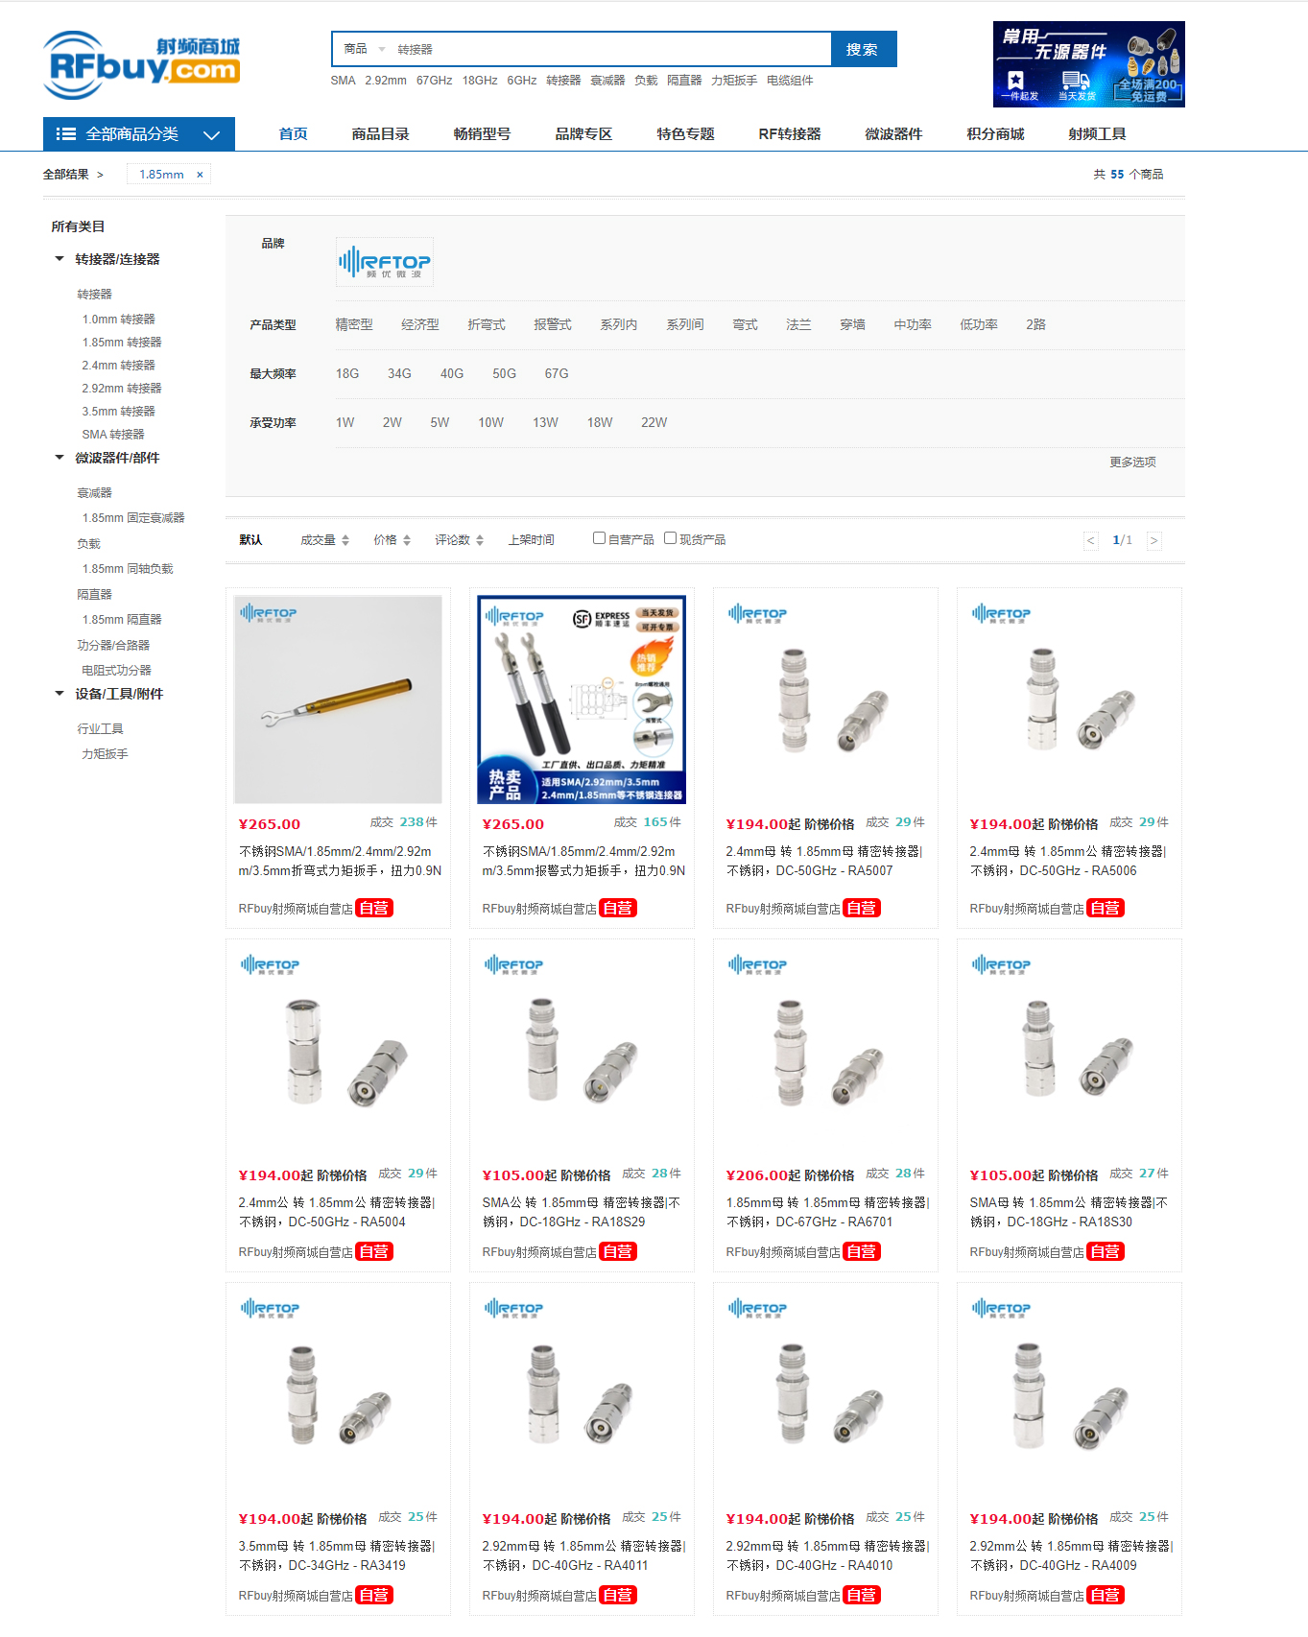
Task: Open RA5006 adapter product image
Action: (1069, 700)
